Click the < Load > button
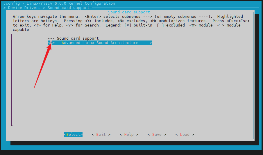This screenshot has width=263, height=155. pyautogui.click(x=185, y=135)
